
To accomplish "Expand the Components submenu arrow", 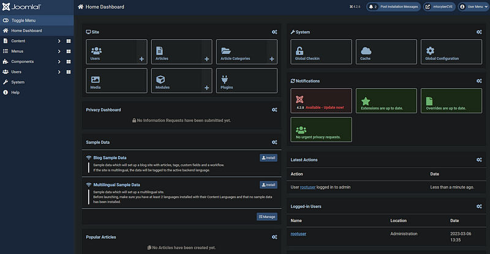I will click(59, 62).
